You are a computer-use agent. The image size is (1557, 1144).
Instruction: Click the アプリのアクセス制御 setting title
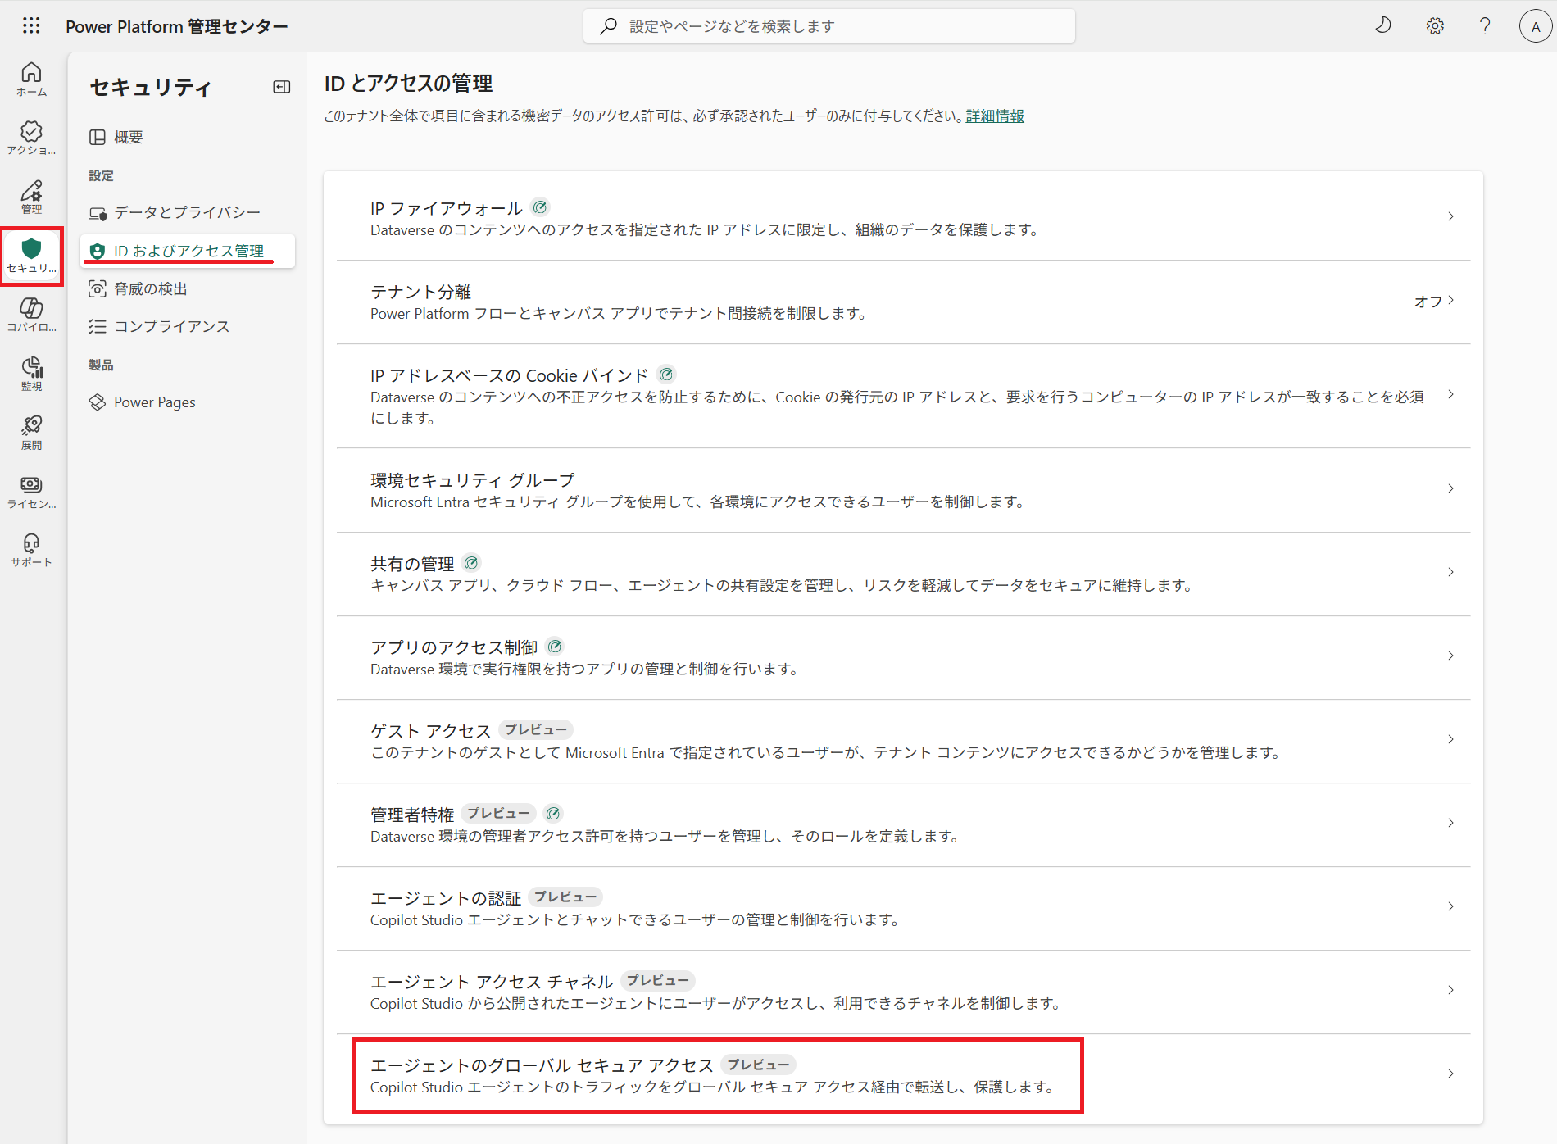tap(454, 647)
